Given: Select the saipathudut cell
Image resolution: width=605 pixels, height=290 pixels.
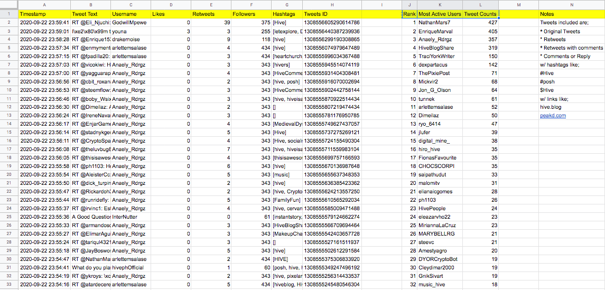Looking at the screenshot, I should click(x=440, y=174).
